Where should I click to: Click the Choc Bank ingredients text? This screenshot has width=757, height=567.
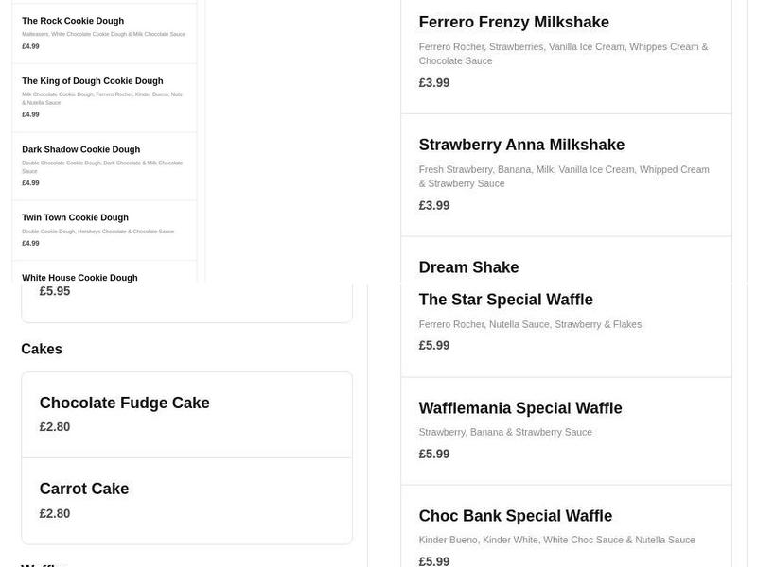click(x=556, y=541)
